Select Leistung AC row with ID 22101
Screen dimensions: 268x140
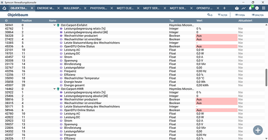click(x=132, y=50)
